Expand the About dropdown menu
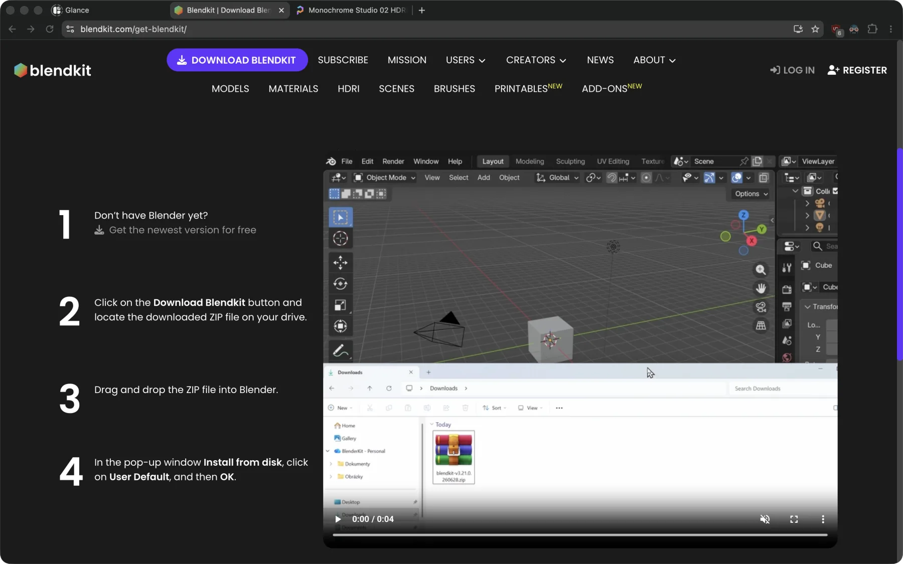The height and width of the screenshot is (564, 903). pos(654,60)
